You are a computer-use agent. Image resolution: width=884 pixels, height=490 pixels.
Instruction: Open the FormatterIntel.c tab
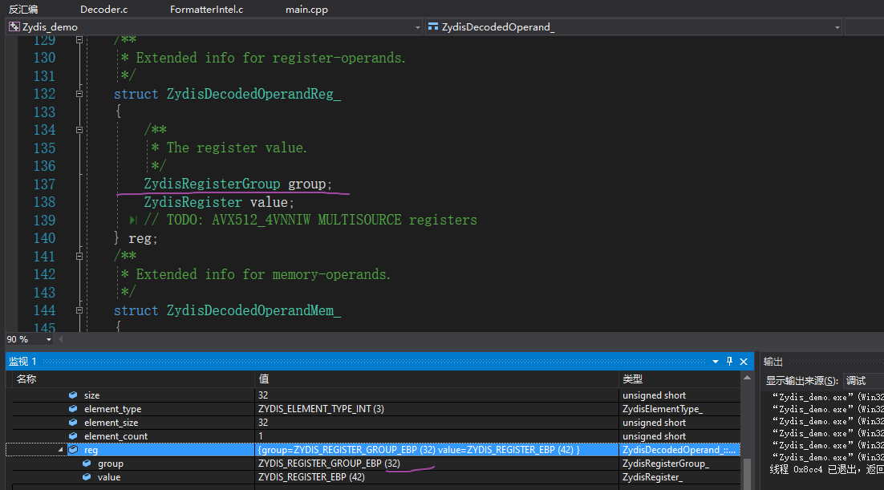click(206, 9)
